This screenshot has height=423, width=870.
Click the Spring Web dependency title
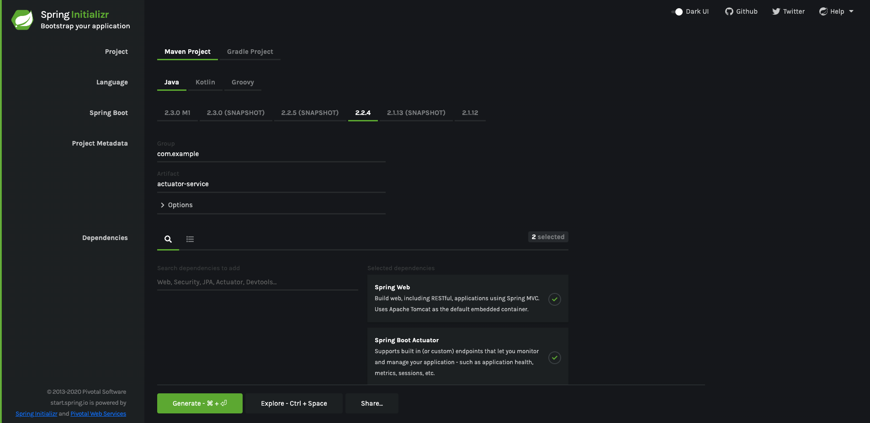392,287
